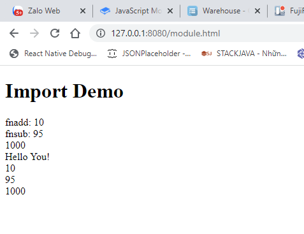The height and width of the screenshot is (234, 304).
Task: Click the STACKJAVA bookmark favicon
Action: (x=206, y=54)
